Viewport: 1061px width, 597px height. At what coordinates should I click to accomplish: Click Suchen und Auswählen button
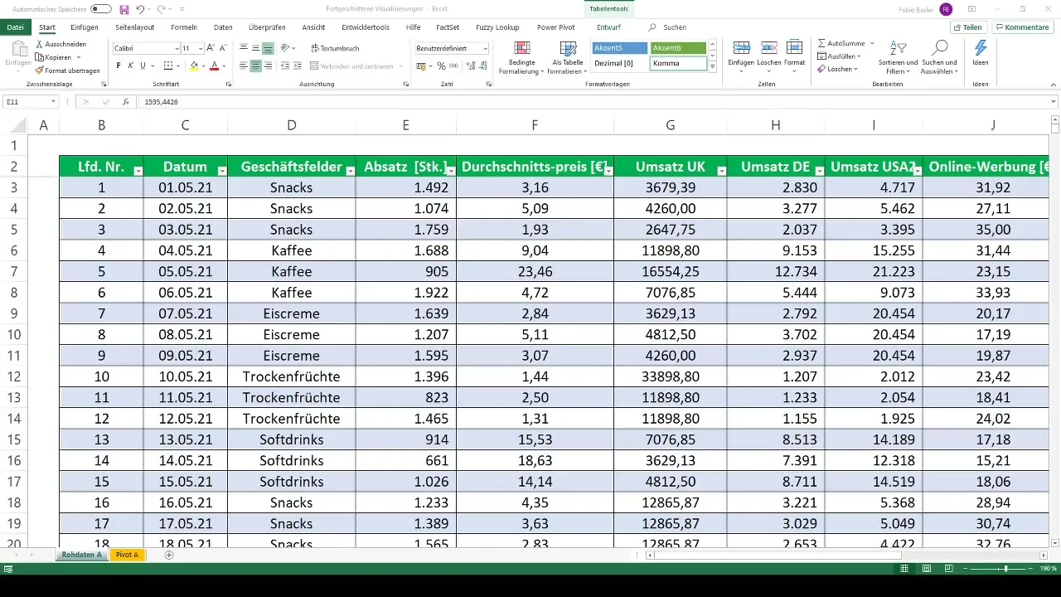pyautogui.click(x=939, y=56)
